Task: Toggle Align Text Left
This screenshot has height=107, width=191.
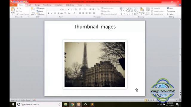Action: point(80,13)
